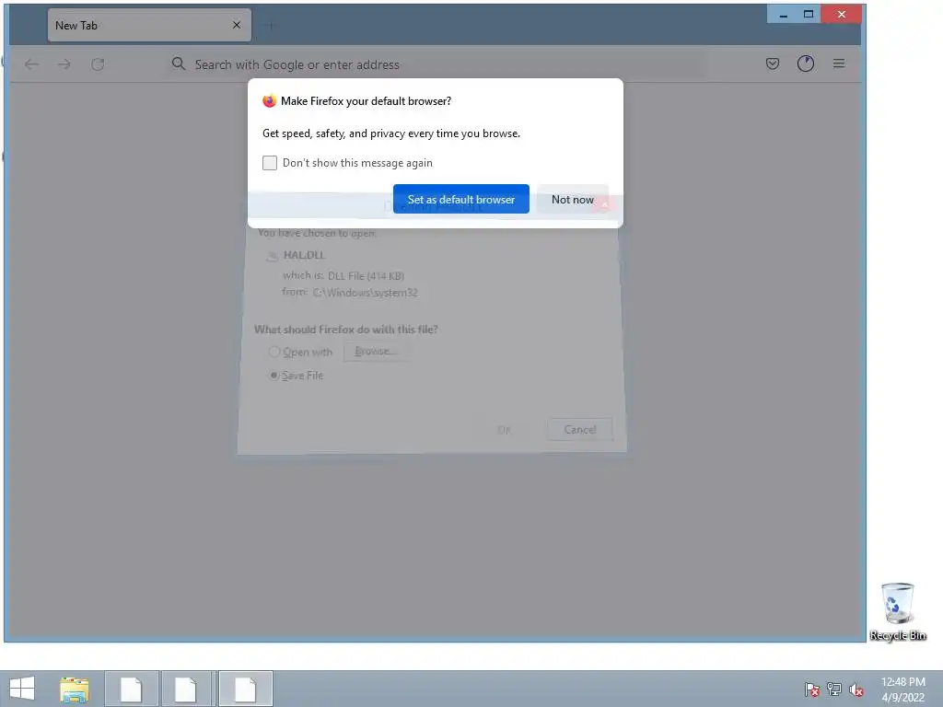Image resolution: width=943 pixels, height=707 pixels.
Task: Click the HAL.DLL file name
Action: pos(304,255)
